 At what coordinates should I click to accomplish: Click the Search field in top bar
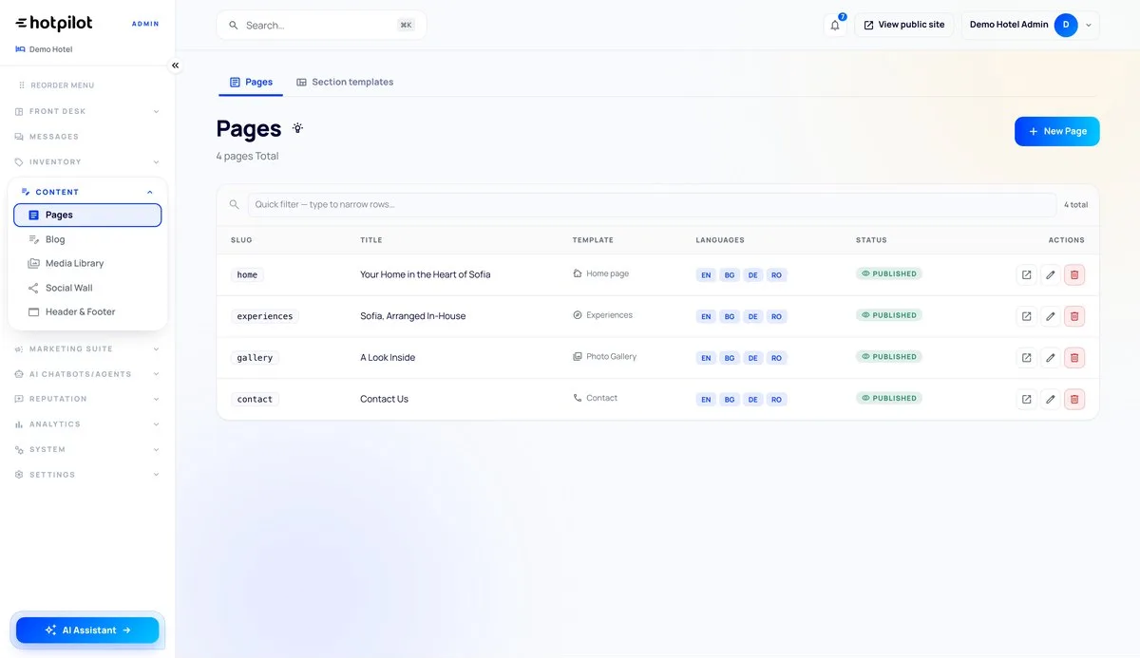click(x=321, y=25)
